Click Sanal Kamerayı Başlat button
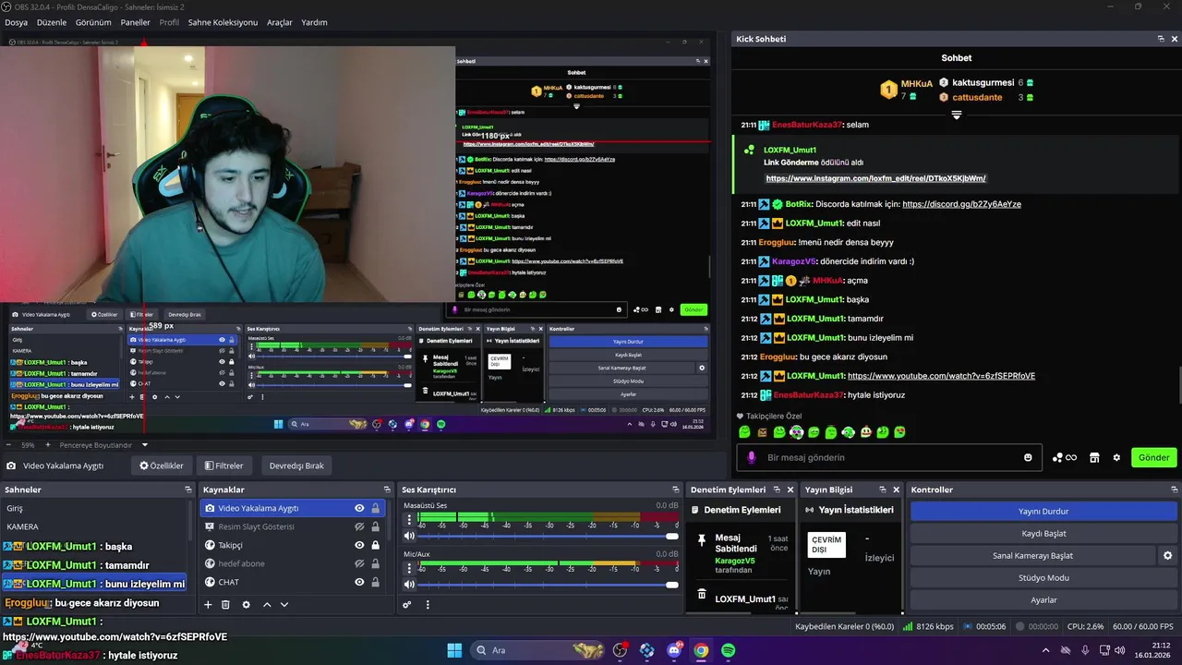 pos(1032,555)
